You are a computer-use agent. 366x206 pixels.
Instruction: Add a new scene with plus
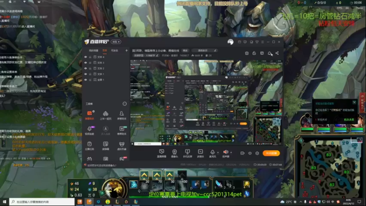[x=127, y=50]
